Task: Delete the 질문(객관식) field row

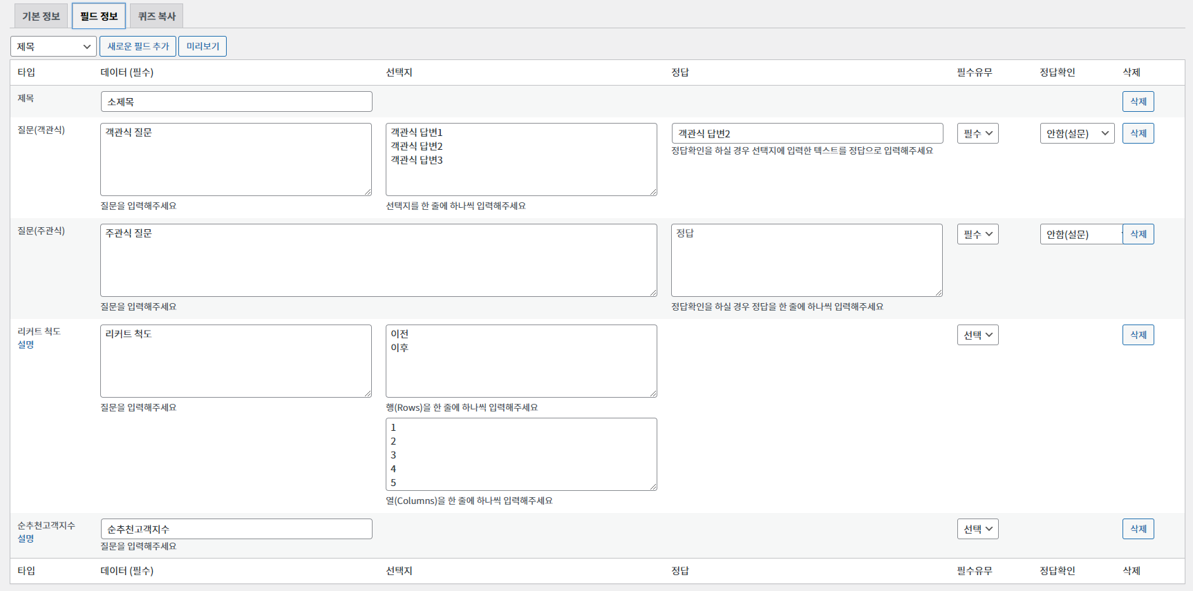Action: [x=1138, y=133]
